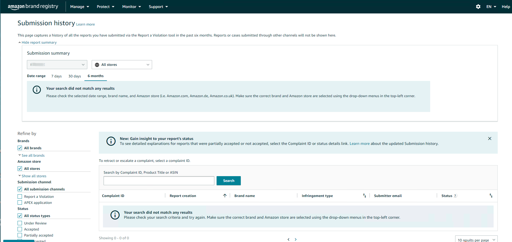Click the Search button

coord(229,181)
